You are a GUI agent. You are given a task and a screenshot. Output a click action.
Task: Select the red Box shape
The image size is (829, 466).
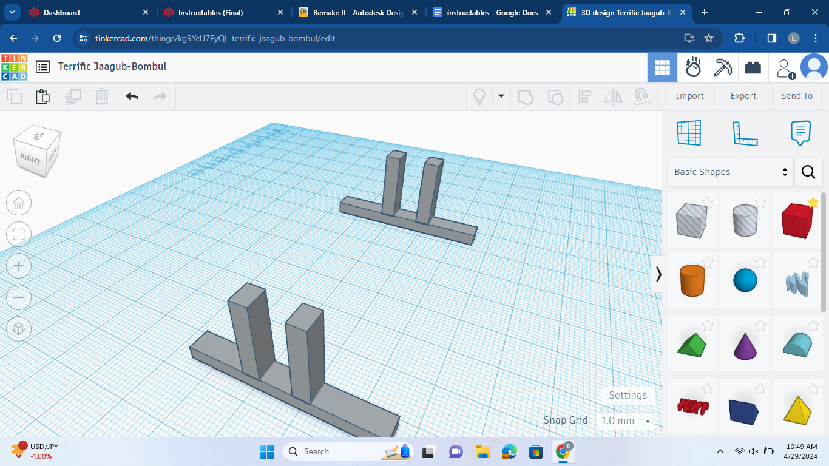pyautogui.click(x=797, y=221)
